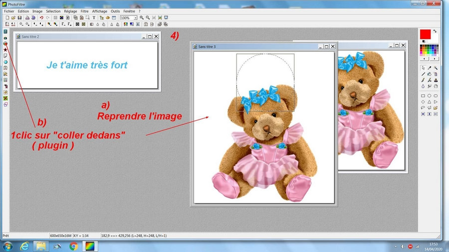
Task: Open the Filtre menu
Action: (x=84, y=11)
